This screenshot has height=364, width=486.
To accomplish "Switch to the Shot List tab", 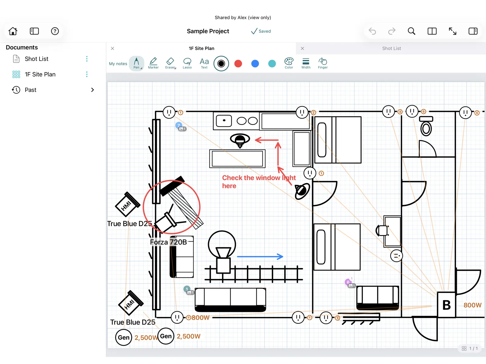I will (392, 48).
